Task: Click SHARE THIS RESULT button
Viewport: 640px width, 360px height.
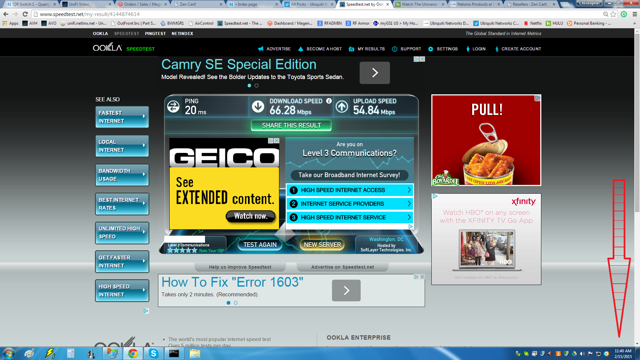Action: 291,125
